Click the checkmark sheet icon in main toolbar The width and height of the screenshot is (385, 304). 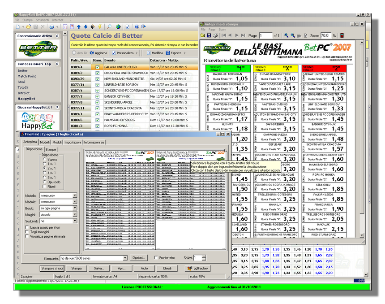[128, 26]
